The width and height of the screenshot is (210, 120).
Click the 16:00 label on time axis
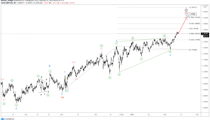[121, 114]
